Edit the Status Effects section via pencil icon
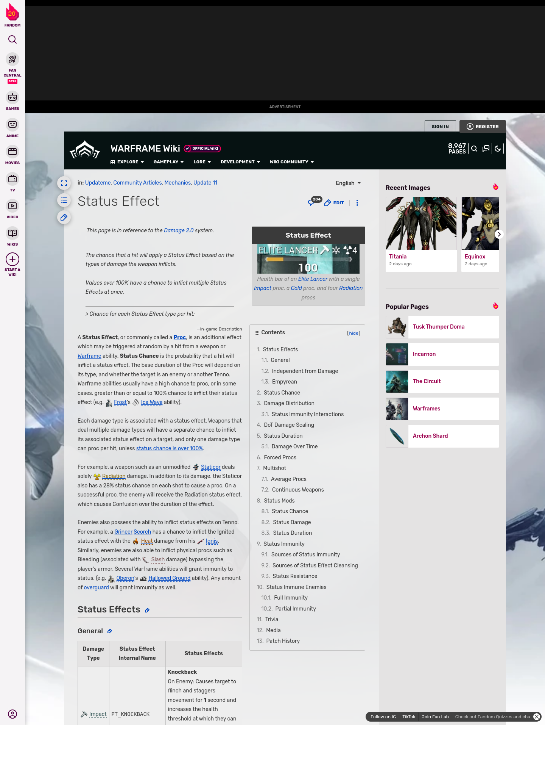The height and width of the screenshot is (758, 545). click(147, 610)
